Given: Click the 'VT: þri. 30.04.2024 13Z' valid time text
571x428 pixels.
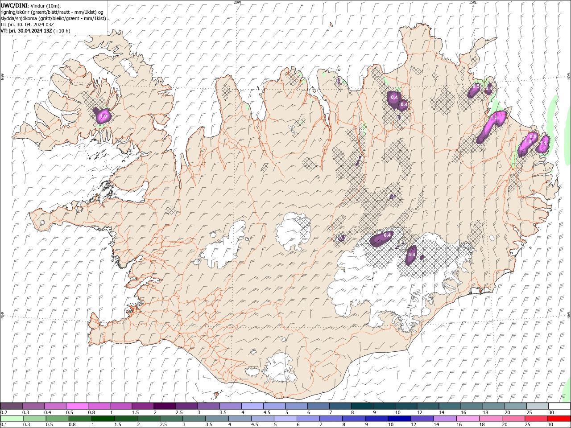Looking at the screenshot, I should [x=26, y=31].
